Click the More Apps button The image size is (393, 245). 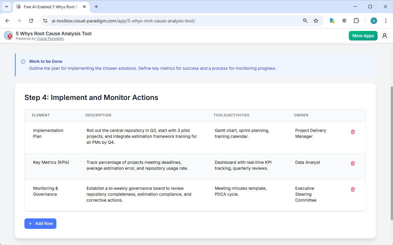(363, 36)
